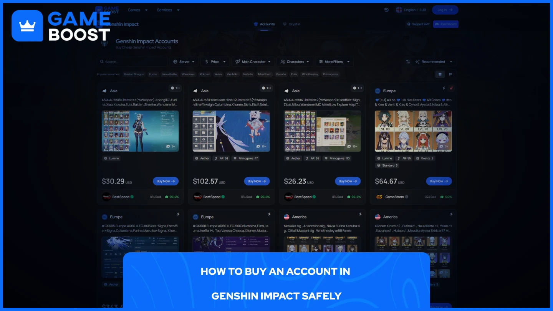Click the Support 24/7 headset icon

409,24
